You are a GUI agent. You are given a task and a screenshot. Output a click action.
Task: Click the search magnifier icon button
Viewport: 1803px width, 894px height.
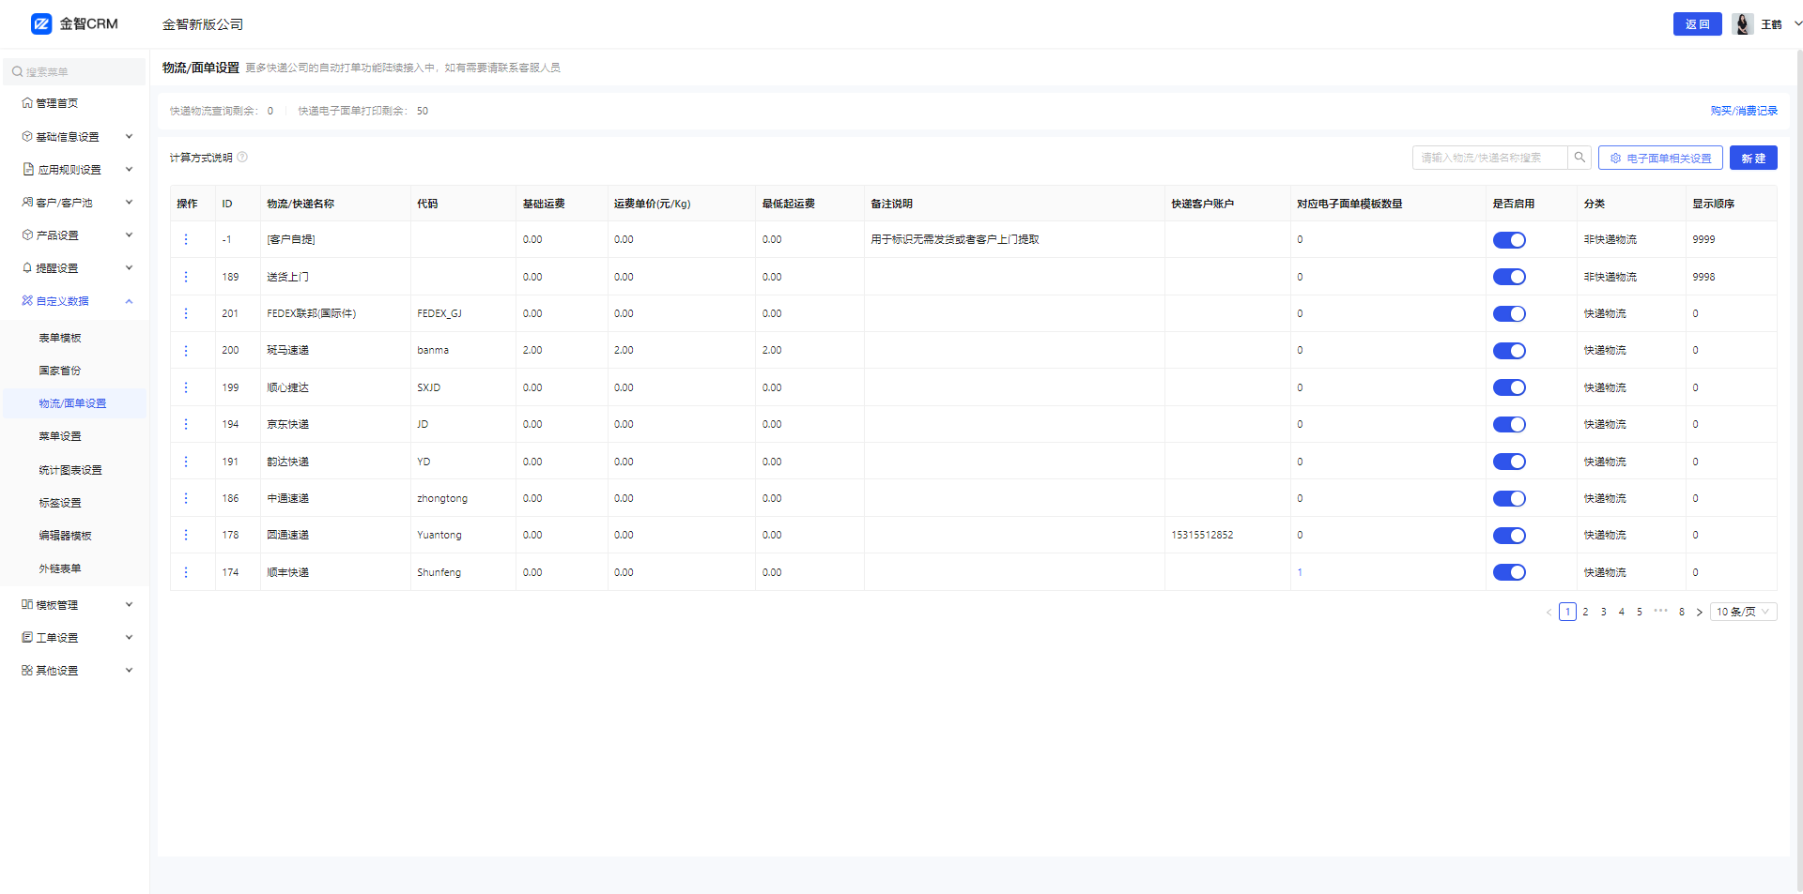tap(1580, 158)
